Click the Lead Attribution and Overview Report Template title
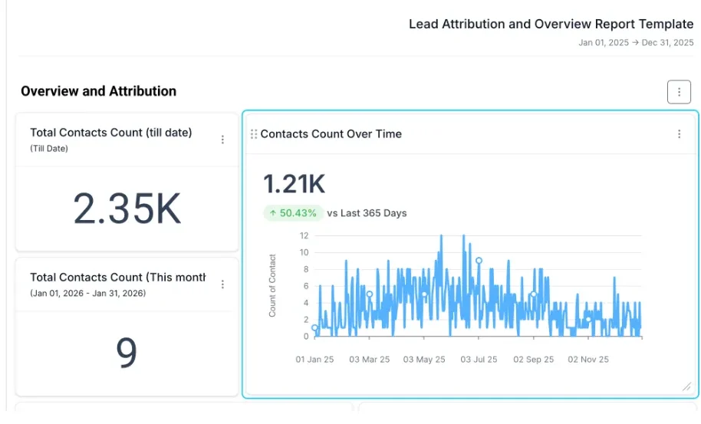The width and height of the screenshot is (701, 424). coord(551,24)
